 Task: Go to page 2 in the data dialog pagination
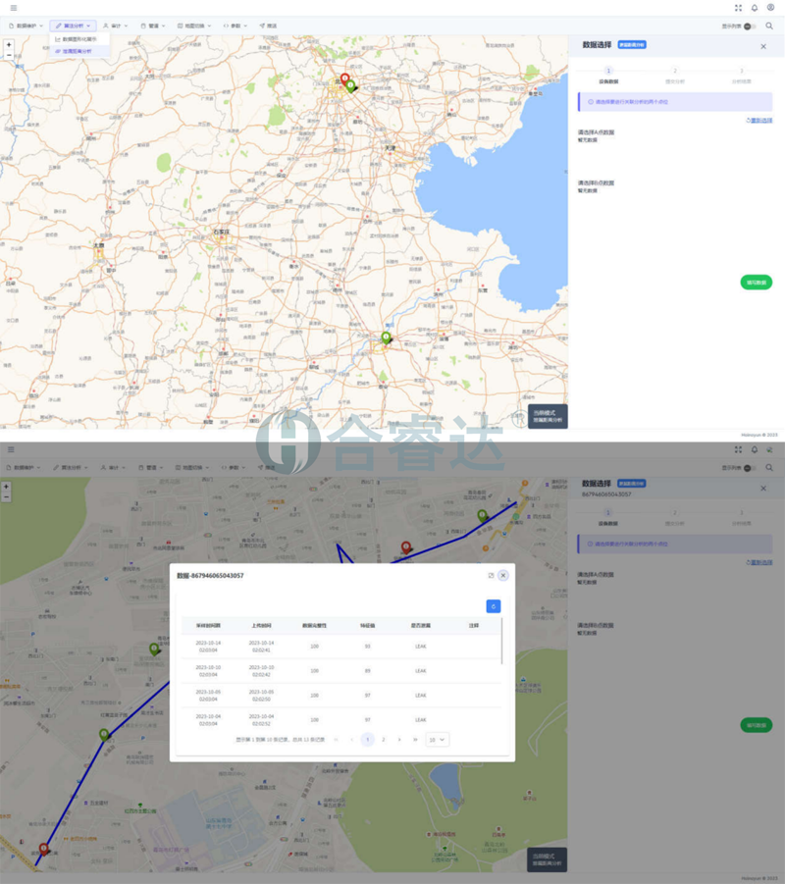click(x=384, y=740)
